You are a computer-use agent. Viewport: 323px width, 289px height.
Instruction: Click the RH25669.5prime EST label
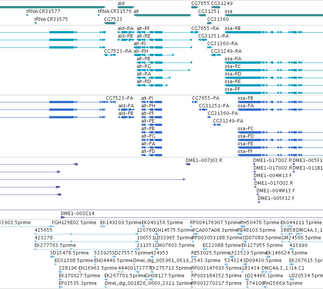click(283, 283)
